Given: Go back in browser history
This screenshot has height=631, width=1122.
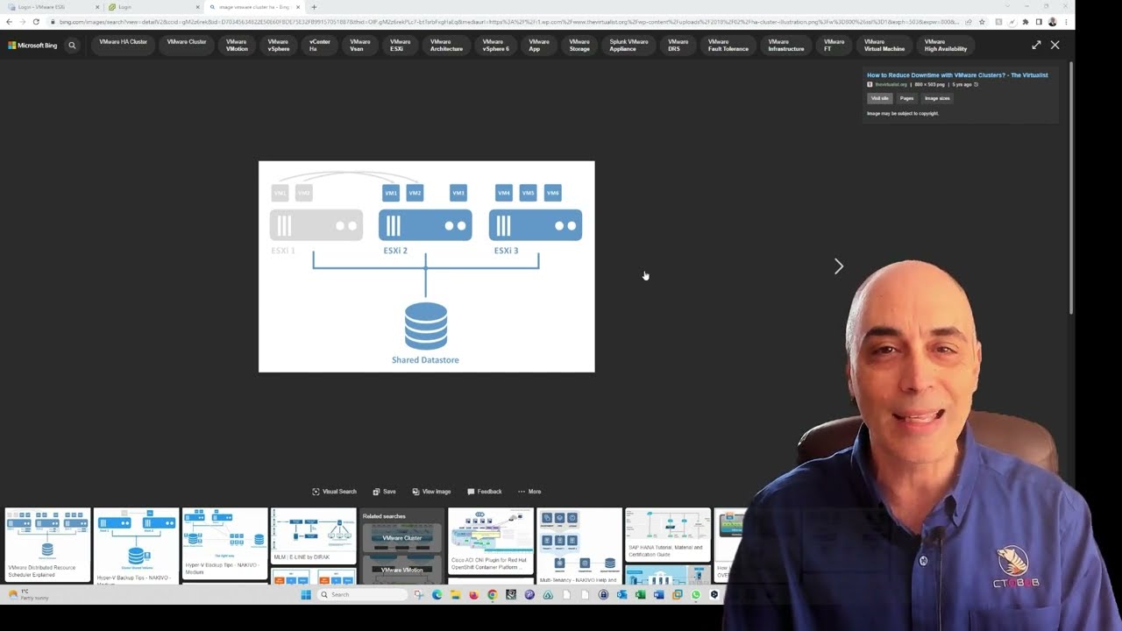Looking at the screenshot, I should [x=9, y=21].
